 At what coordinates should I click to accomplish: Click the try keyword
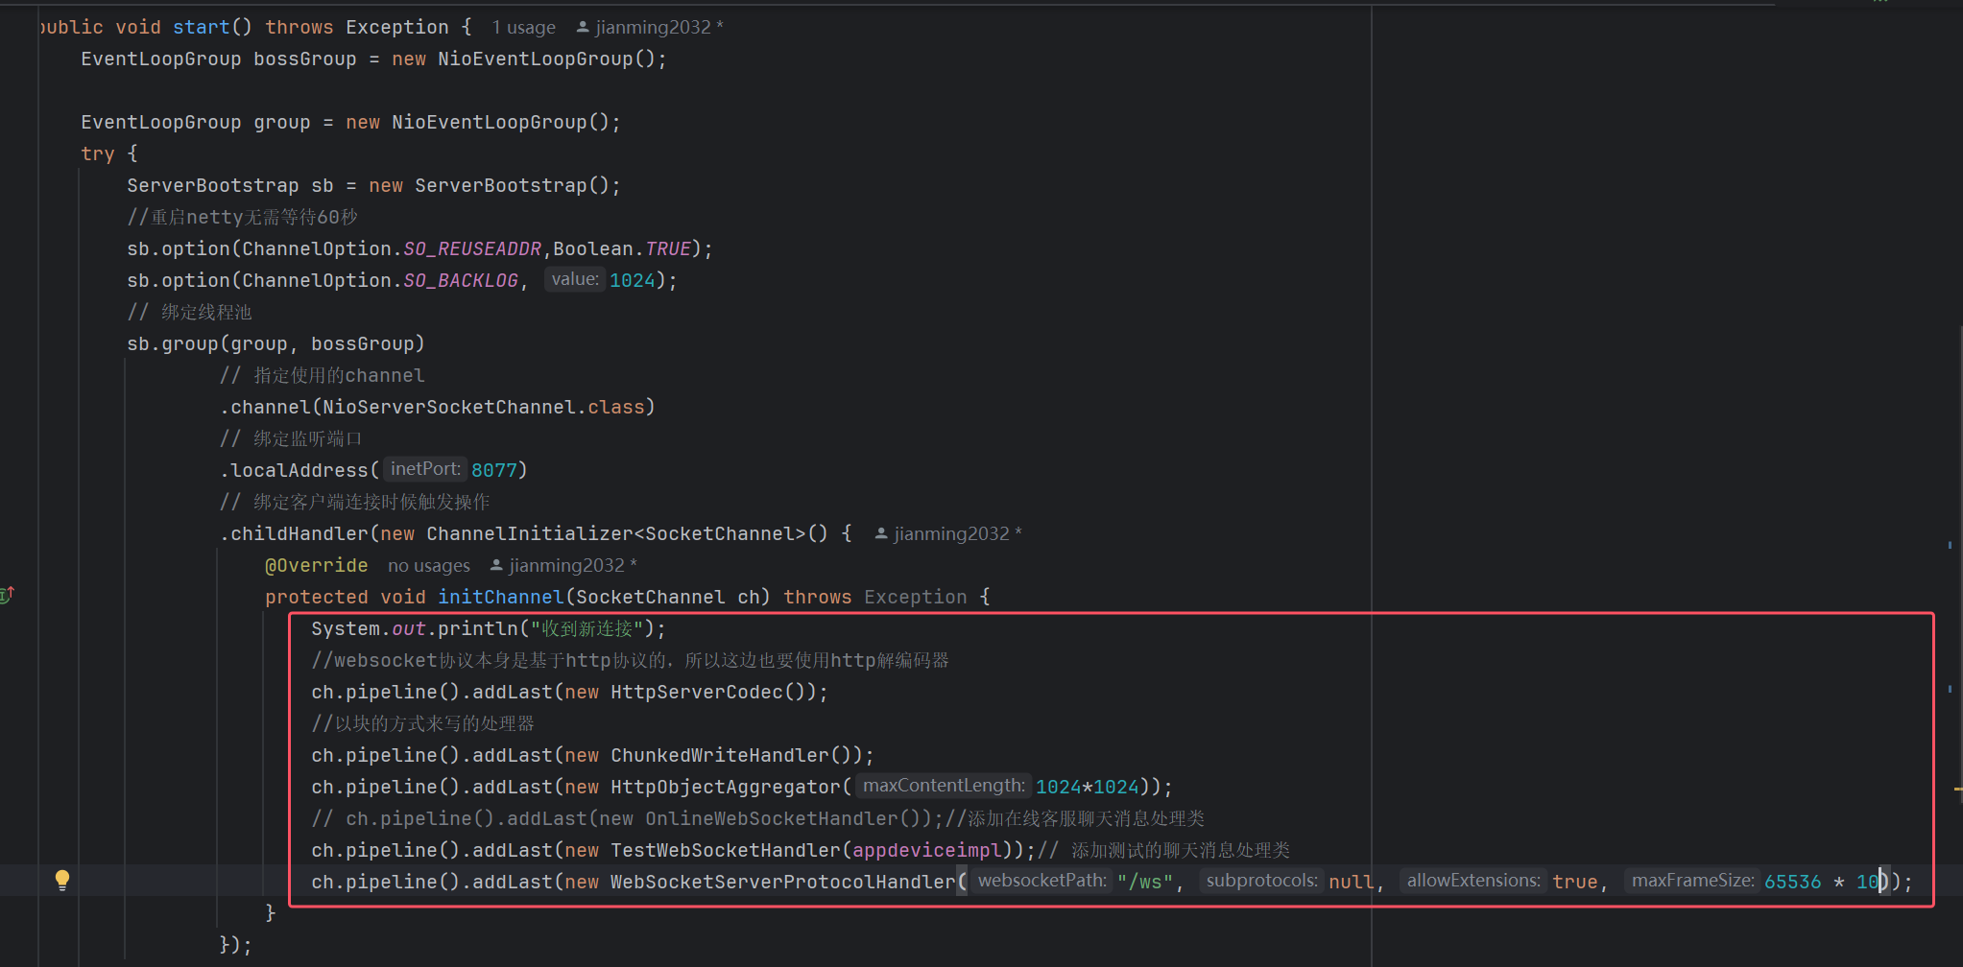tap(98, 154)
